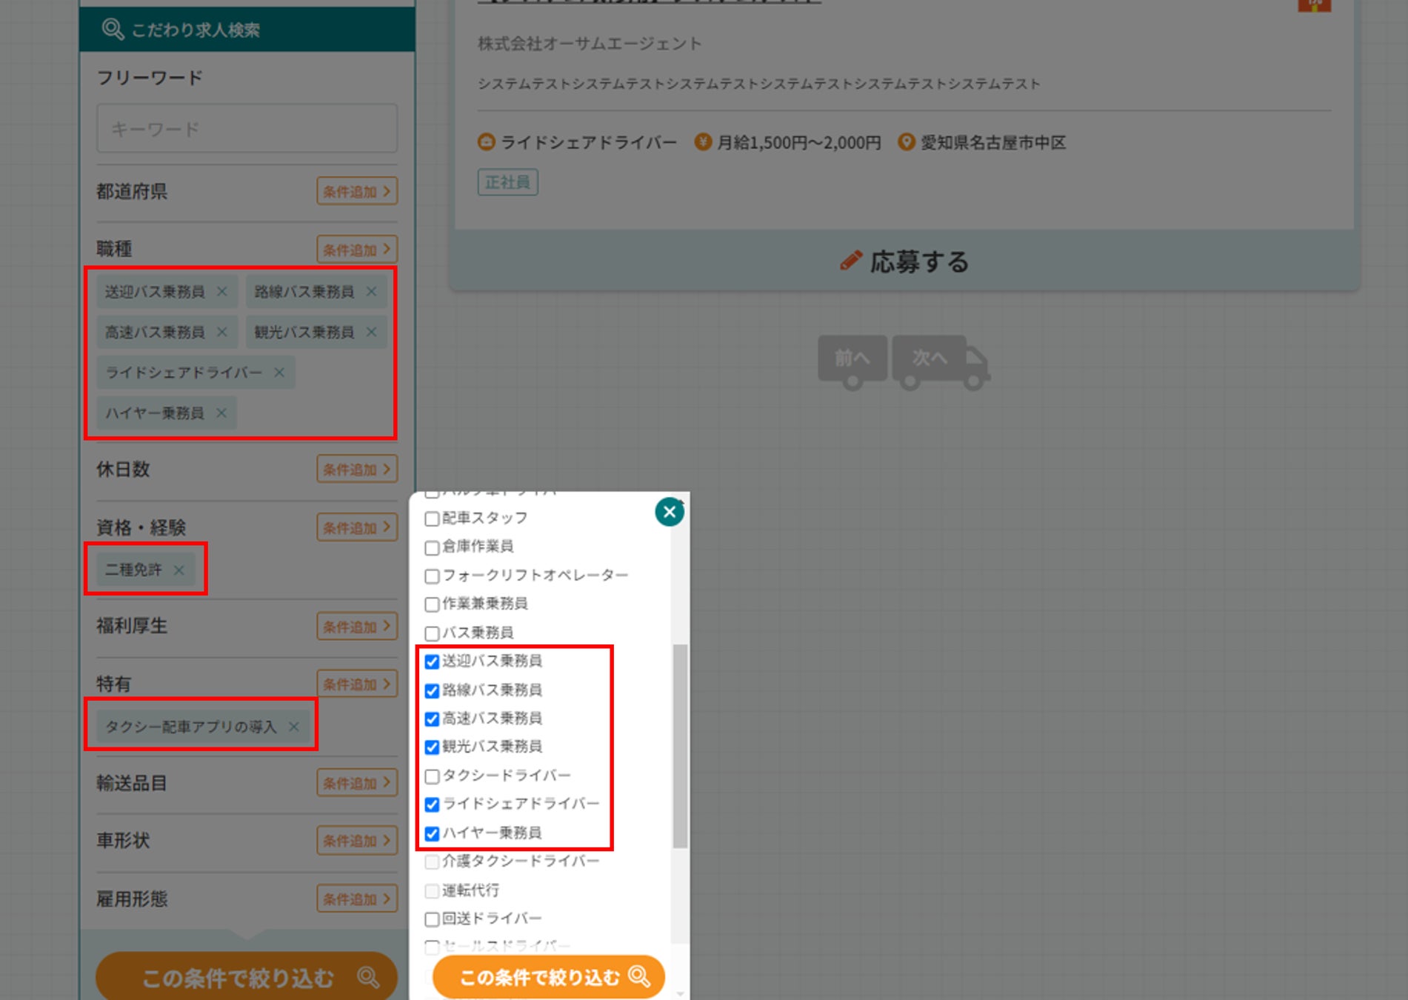Click 応募する to apply for the job

pyautogui.click(x=904, y=261)
